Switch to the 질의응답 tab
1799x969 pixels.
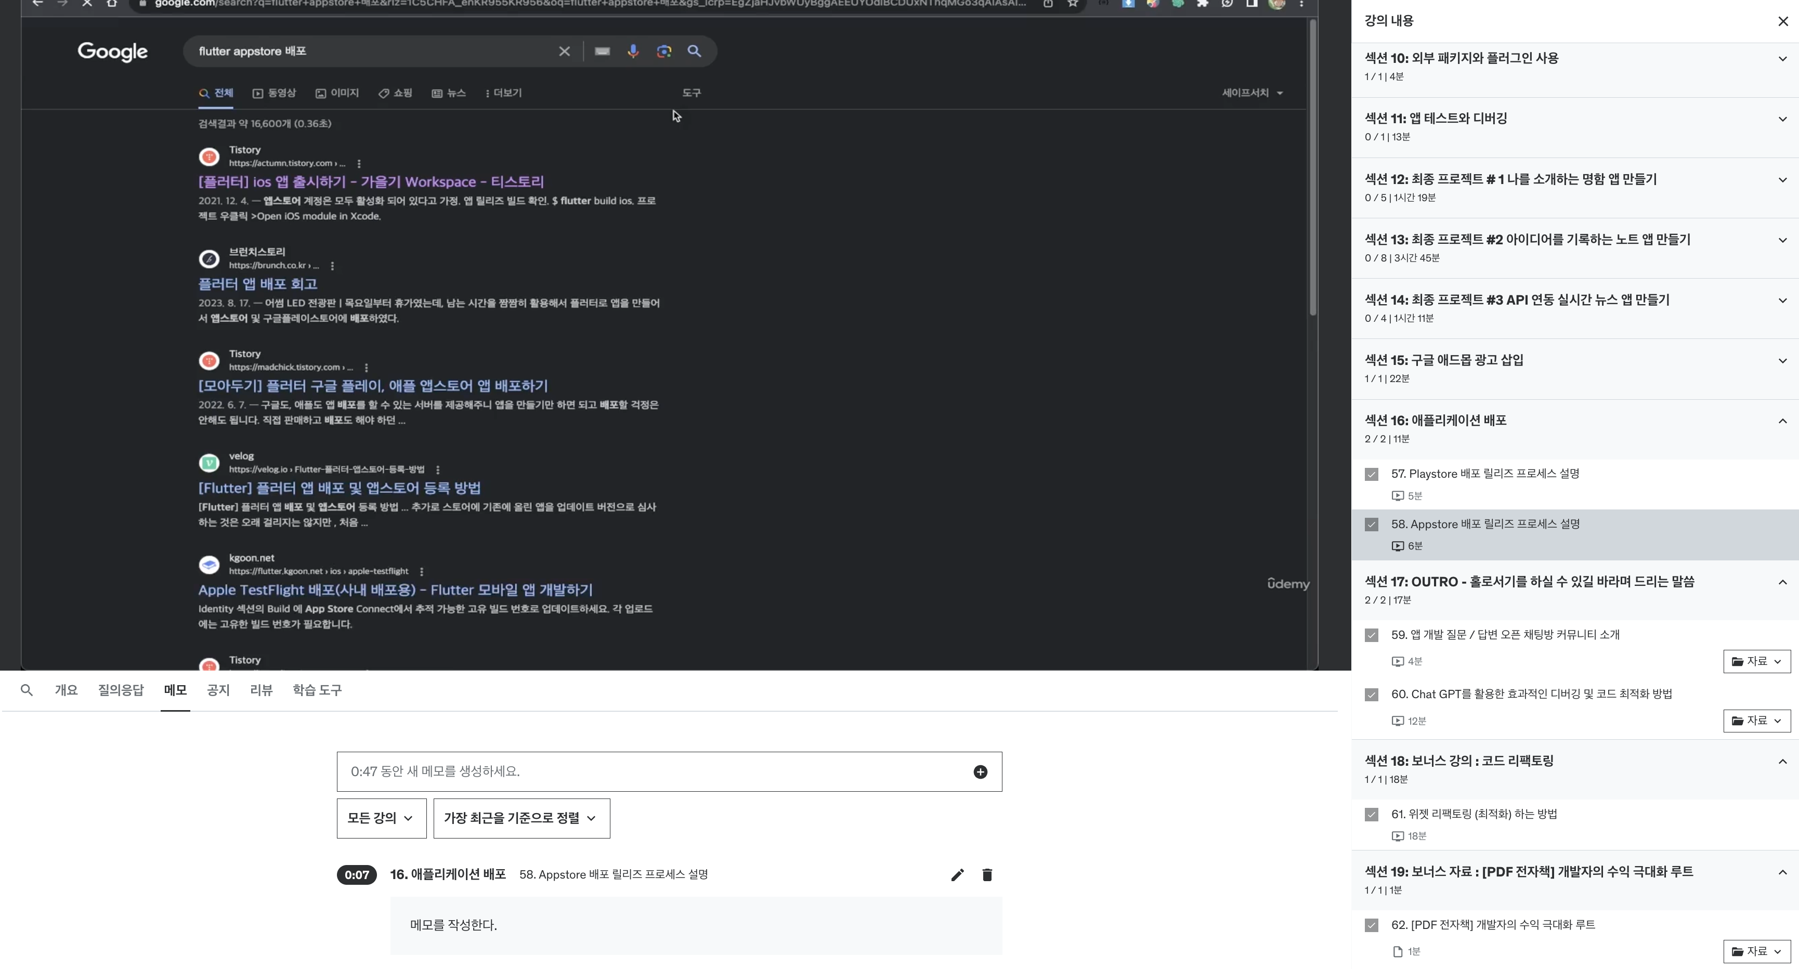pos(121,690)
